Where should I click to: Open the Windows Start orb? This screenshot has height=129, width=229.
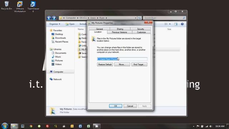[5, 126]
